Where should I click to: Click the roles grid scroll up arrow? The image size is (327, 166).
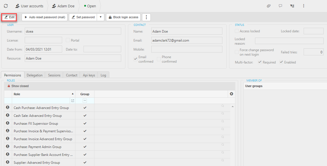point(233,107)
